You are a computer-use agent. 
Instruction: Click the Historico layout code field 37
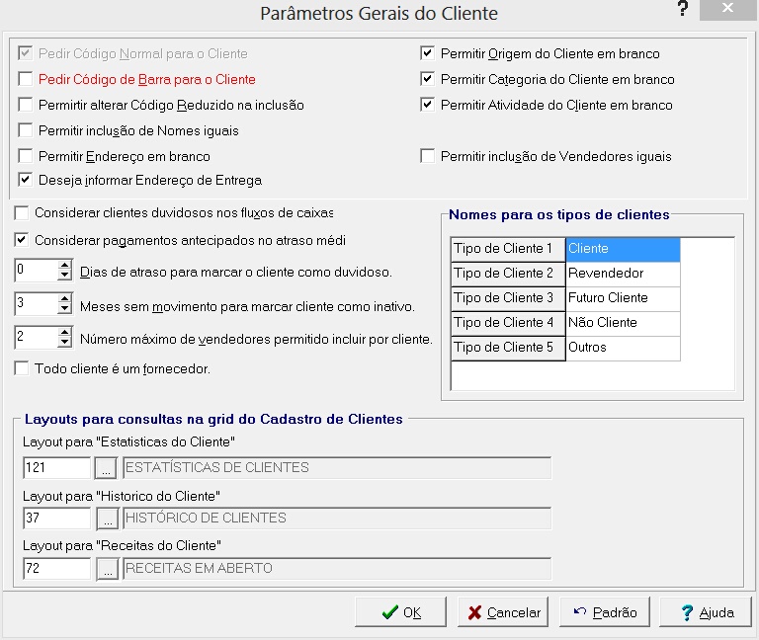pyautogui.click(x=56, y=519)
